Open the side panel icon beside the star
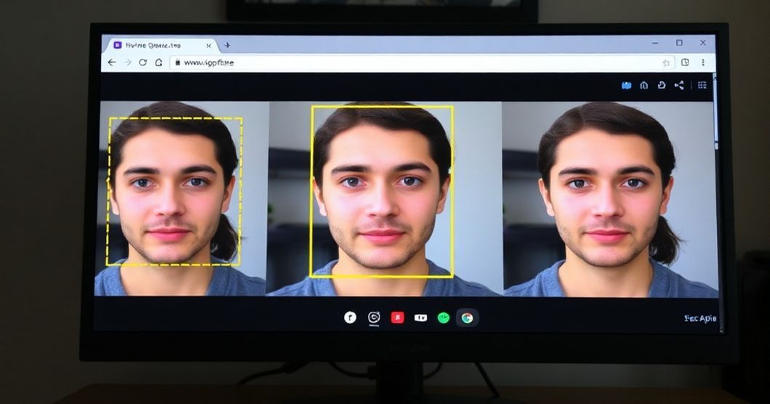The height and width of the screenshot is (404, 770). tap(685, 62)
